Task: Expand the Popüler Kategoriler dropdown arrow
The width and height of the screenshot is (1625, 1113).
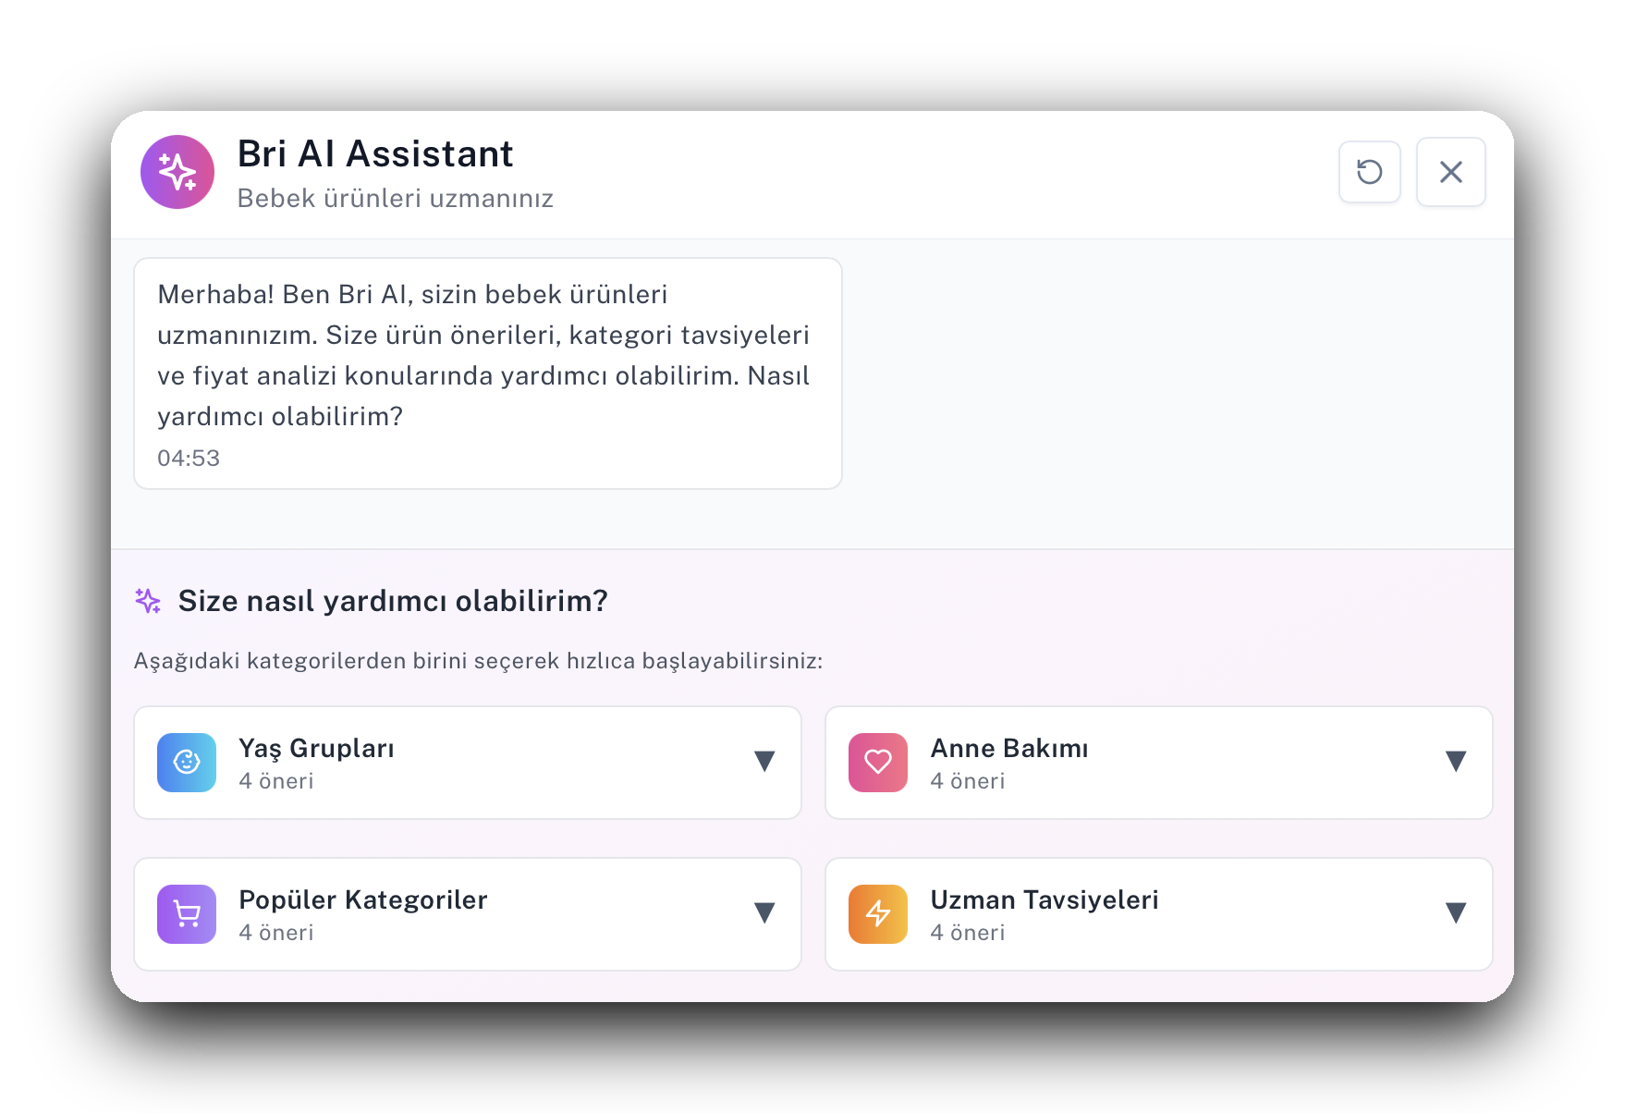Action: [x=764, y=913]
